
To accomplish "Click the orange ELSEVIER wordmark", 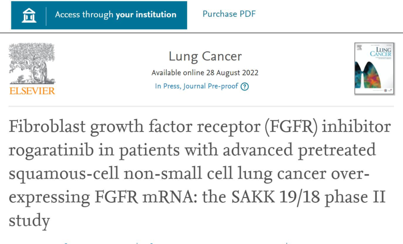I will pos(32,91).
